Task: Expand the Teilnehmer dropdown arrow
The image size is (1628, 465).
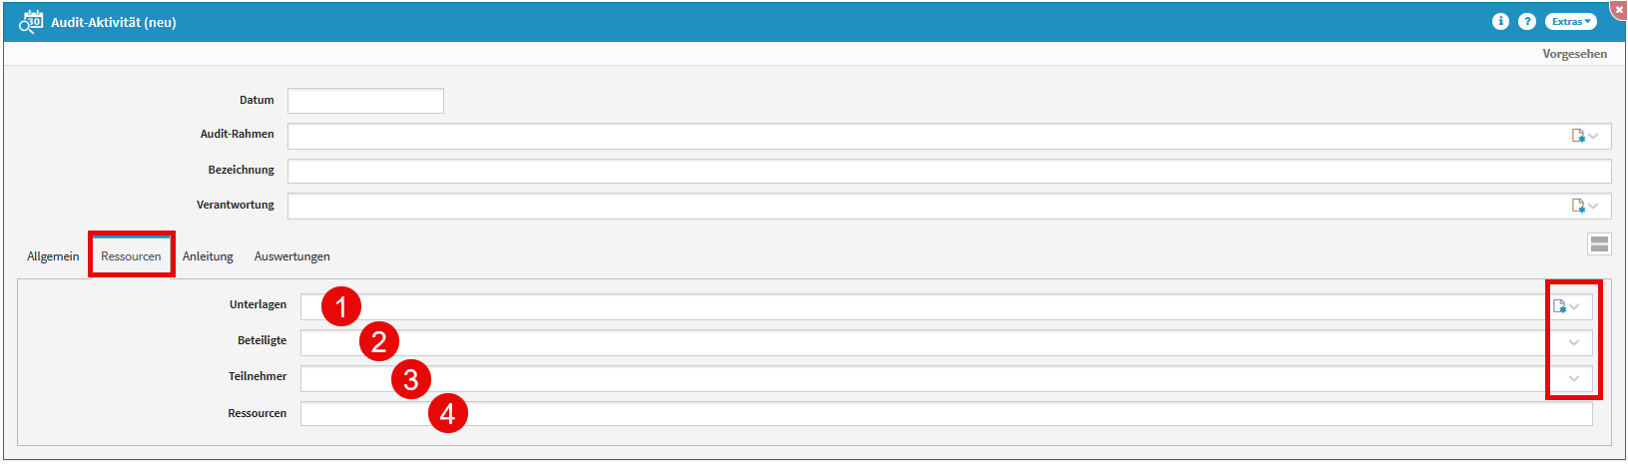Action: (1574, 378)
